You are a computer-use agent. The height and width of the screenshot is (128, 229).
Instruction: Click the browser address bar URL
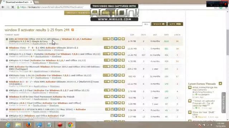pos(52,7)
